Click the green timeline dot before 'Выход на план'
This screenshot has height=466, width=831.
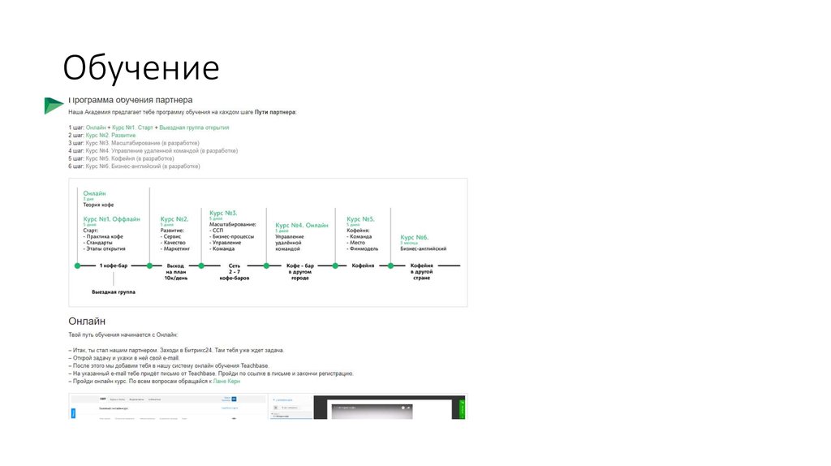coord(150,265)
